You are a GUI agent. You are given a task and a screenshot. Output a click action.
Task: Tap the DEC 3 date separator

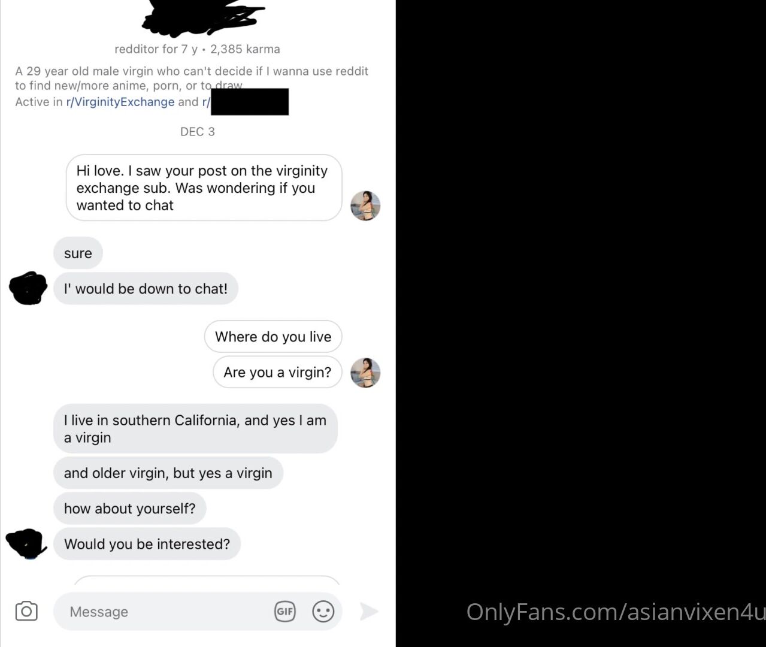197,132
